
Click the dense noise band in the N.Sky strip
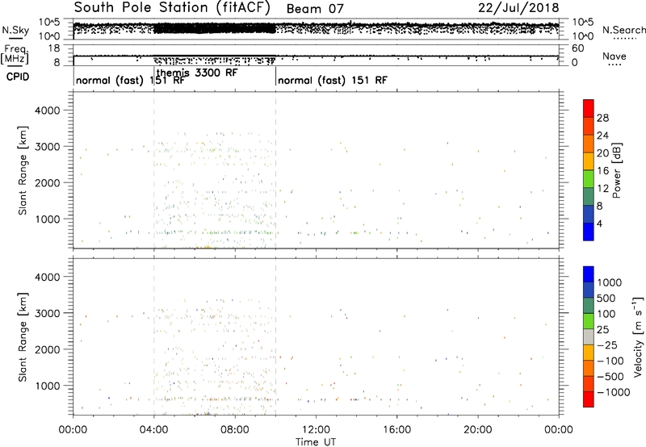(x=215, y=28)
